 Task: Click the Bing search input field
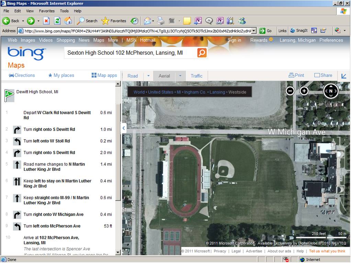click(x=131, y=53)
